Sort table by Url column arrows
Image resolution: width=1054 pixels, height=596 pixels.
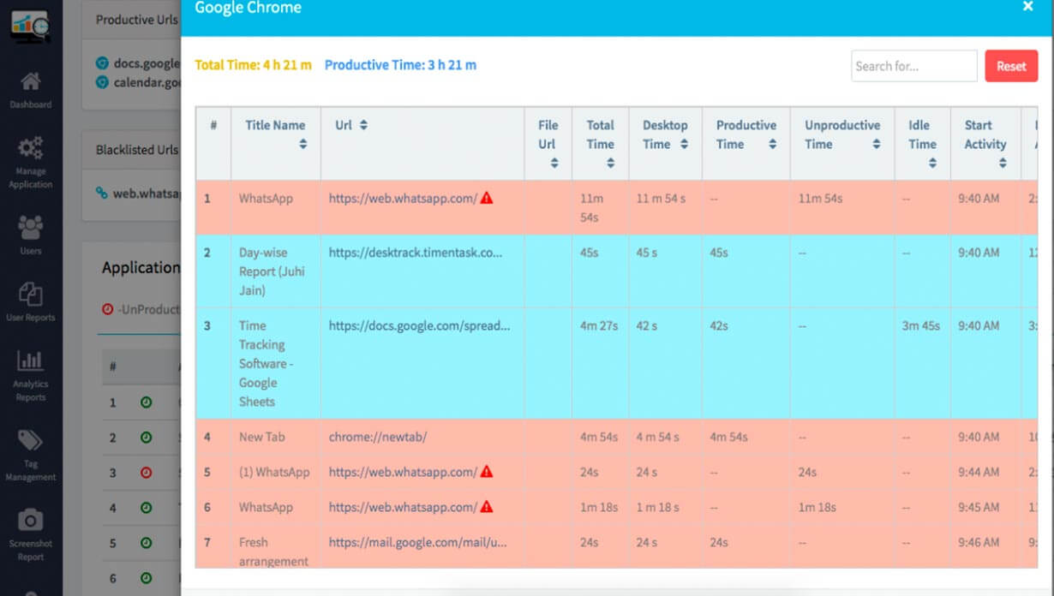pyautogui.click(x=363, y=125)
